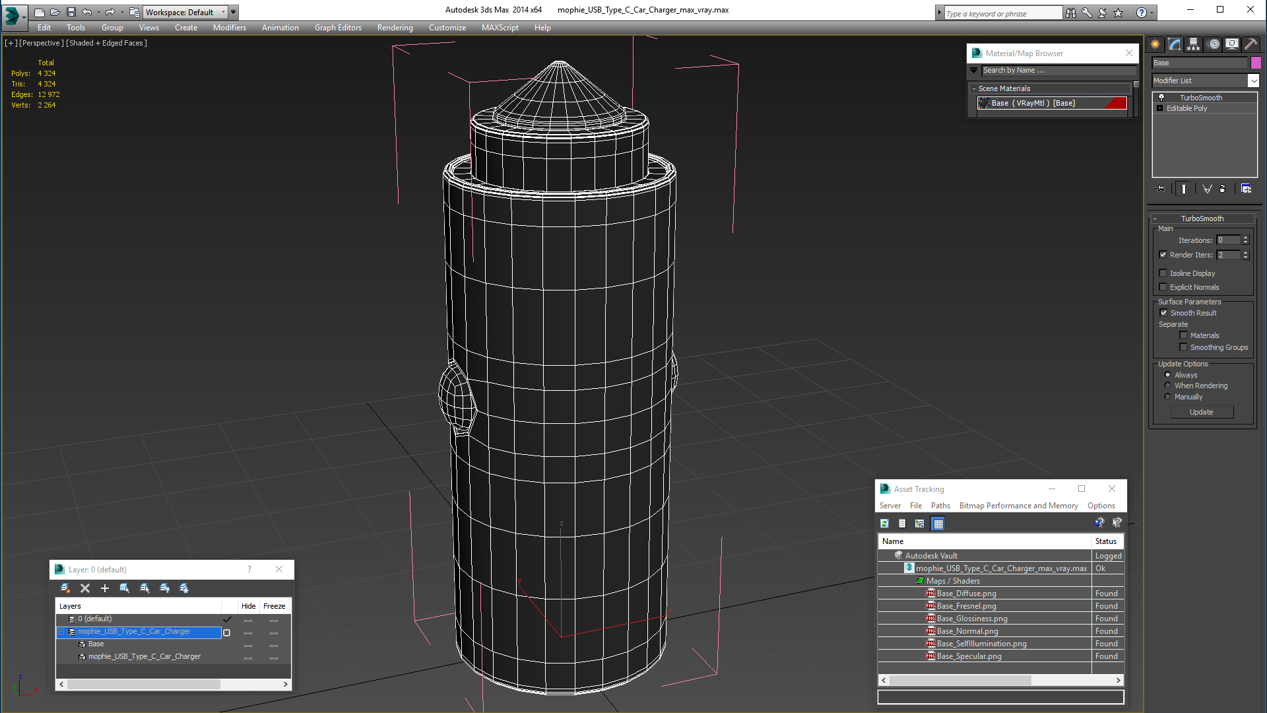Enable Explicit Normals checkbox
The image size is (1267, 713).
click(x=1163, y=287)
